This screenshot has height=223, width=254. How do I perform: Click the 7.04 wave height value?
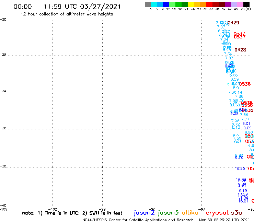point(224,39)
